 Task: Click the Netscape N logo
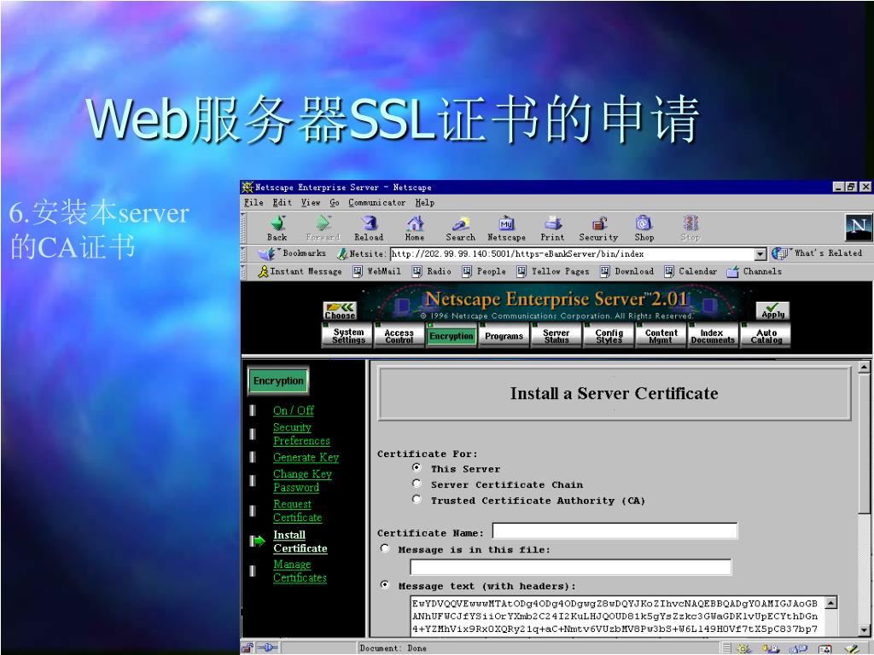(x=858, y=227)
